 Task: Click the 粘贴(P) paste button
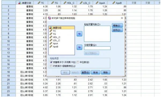point(75,72)
